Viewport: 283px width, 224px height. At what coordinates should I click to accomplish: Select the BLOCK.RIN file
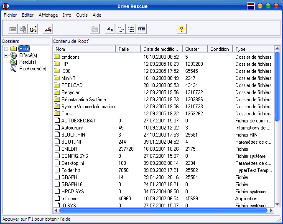[x=164, y=134]
